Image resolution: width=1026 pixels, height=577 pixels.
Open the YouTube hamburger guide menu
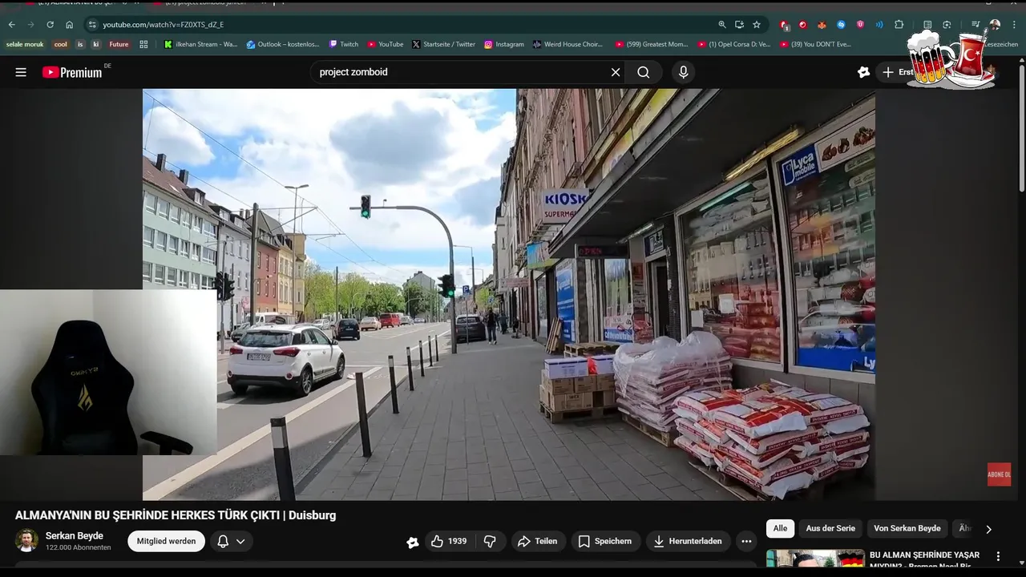(21, 72)
